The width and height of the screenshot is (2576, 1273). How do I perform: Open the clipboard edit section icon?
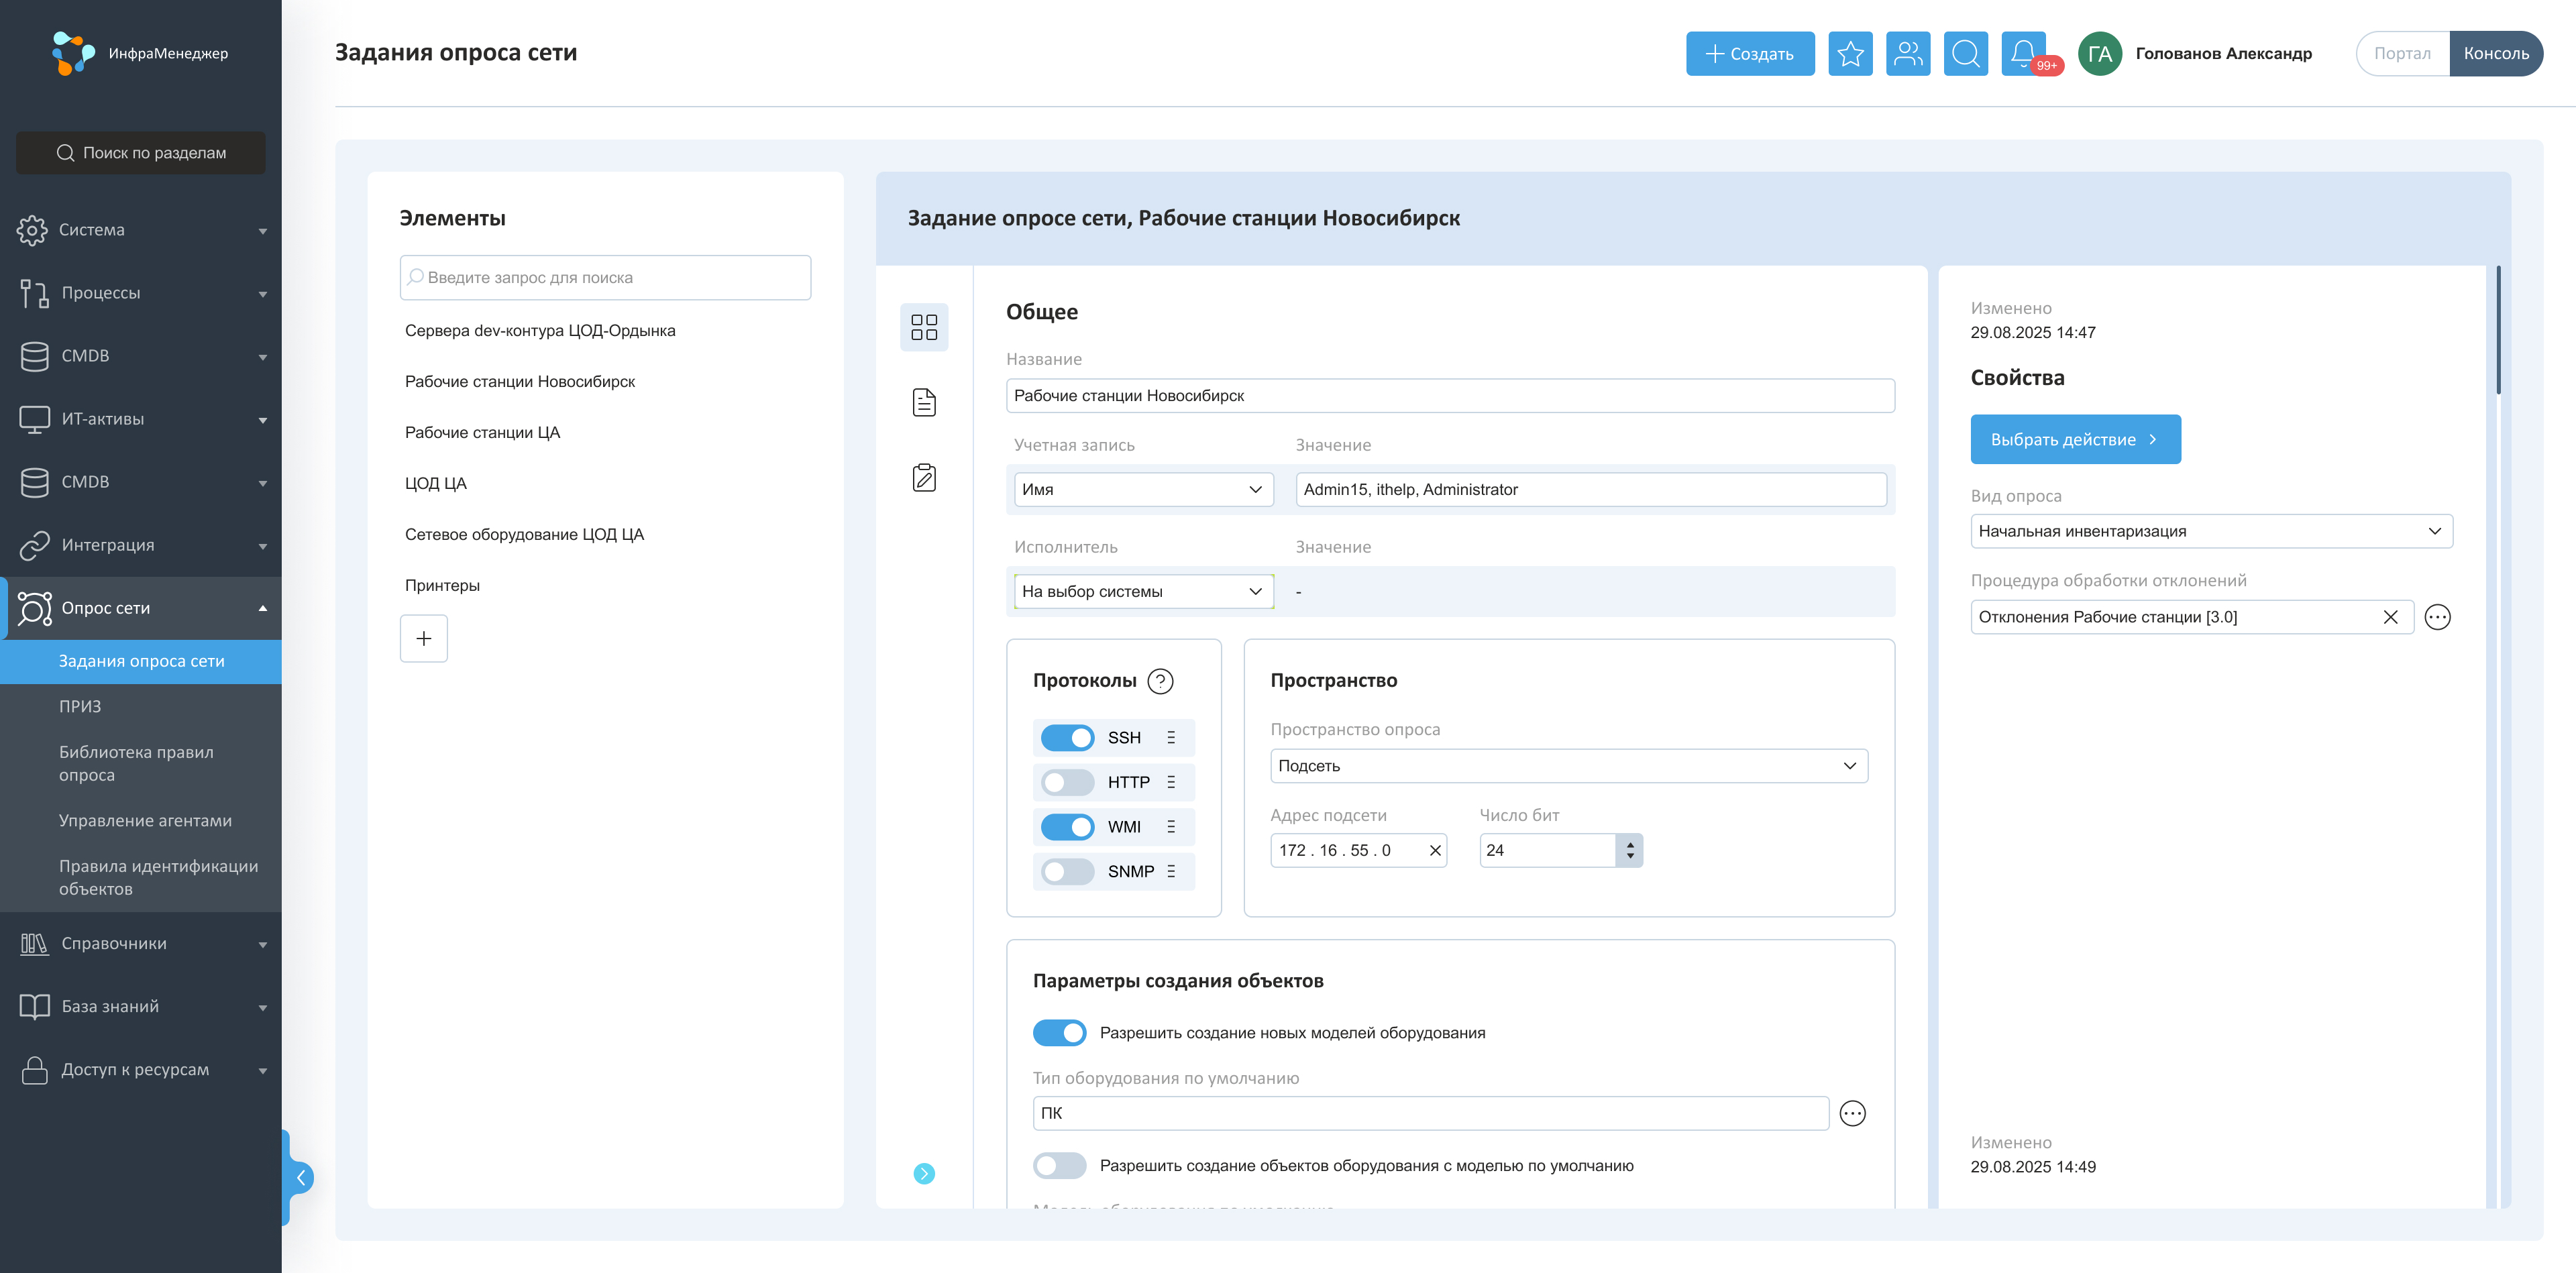pos(924,478)
